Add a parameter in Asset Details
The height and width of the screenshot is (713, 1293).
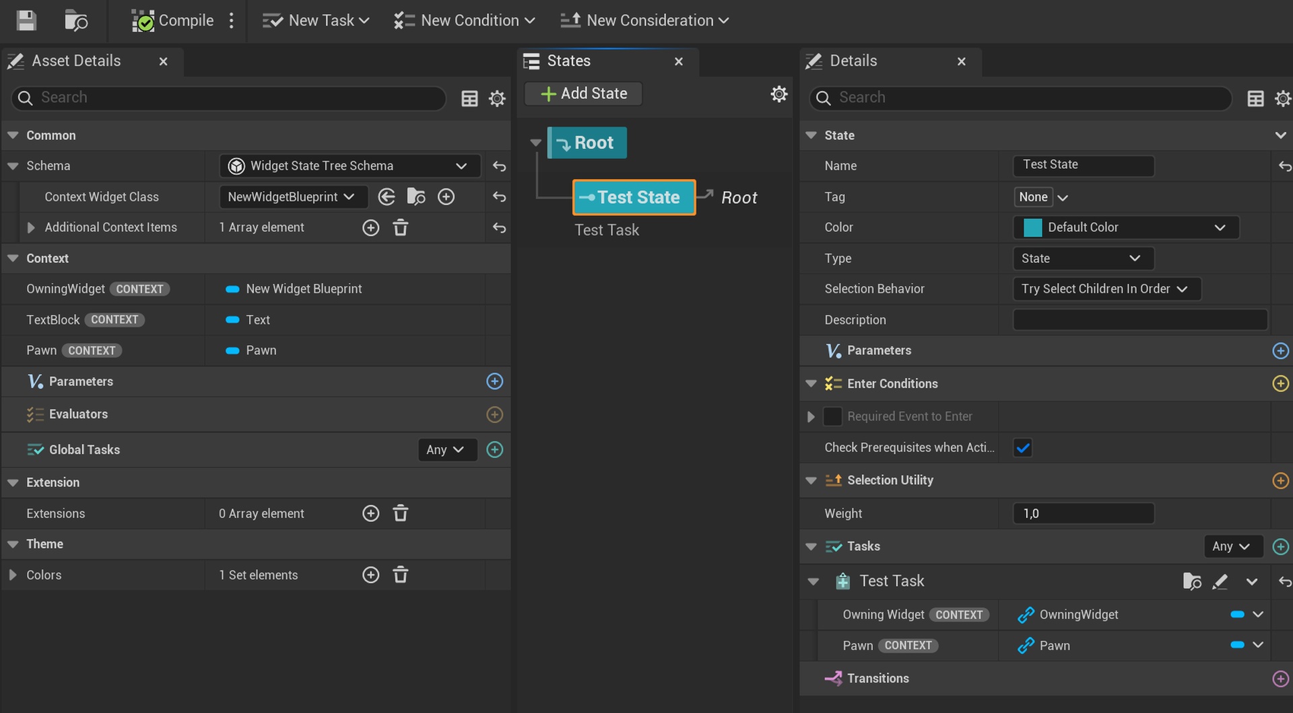[x=494, y=381]
